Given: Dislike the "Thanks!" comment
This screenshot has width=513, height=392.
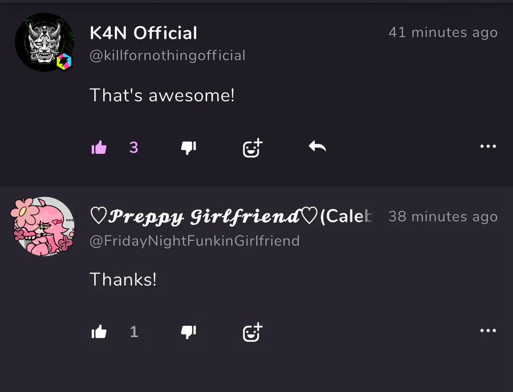Looking at the screenshot, I should (x=189, y=332).
